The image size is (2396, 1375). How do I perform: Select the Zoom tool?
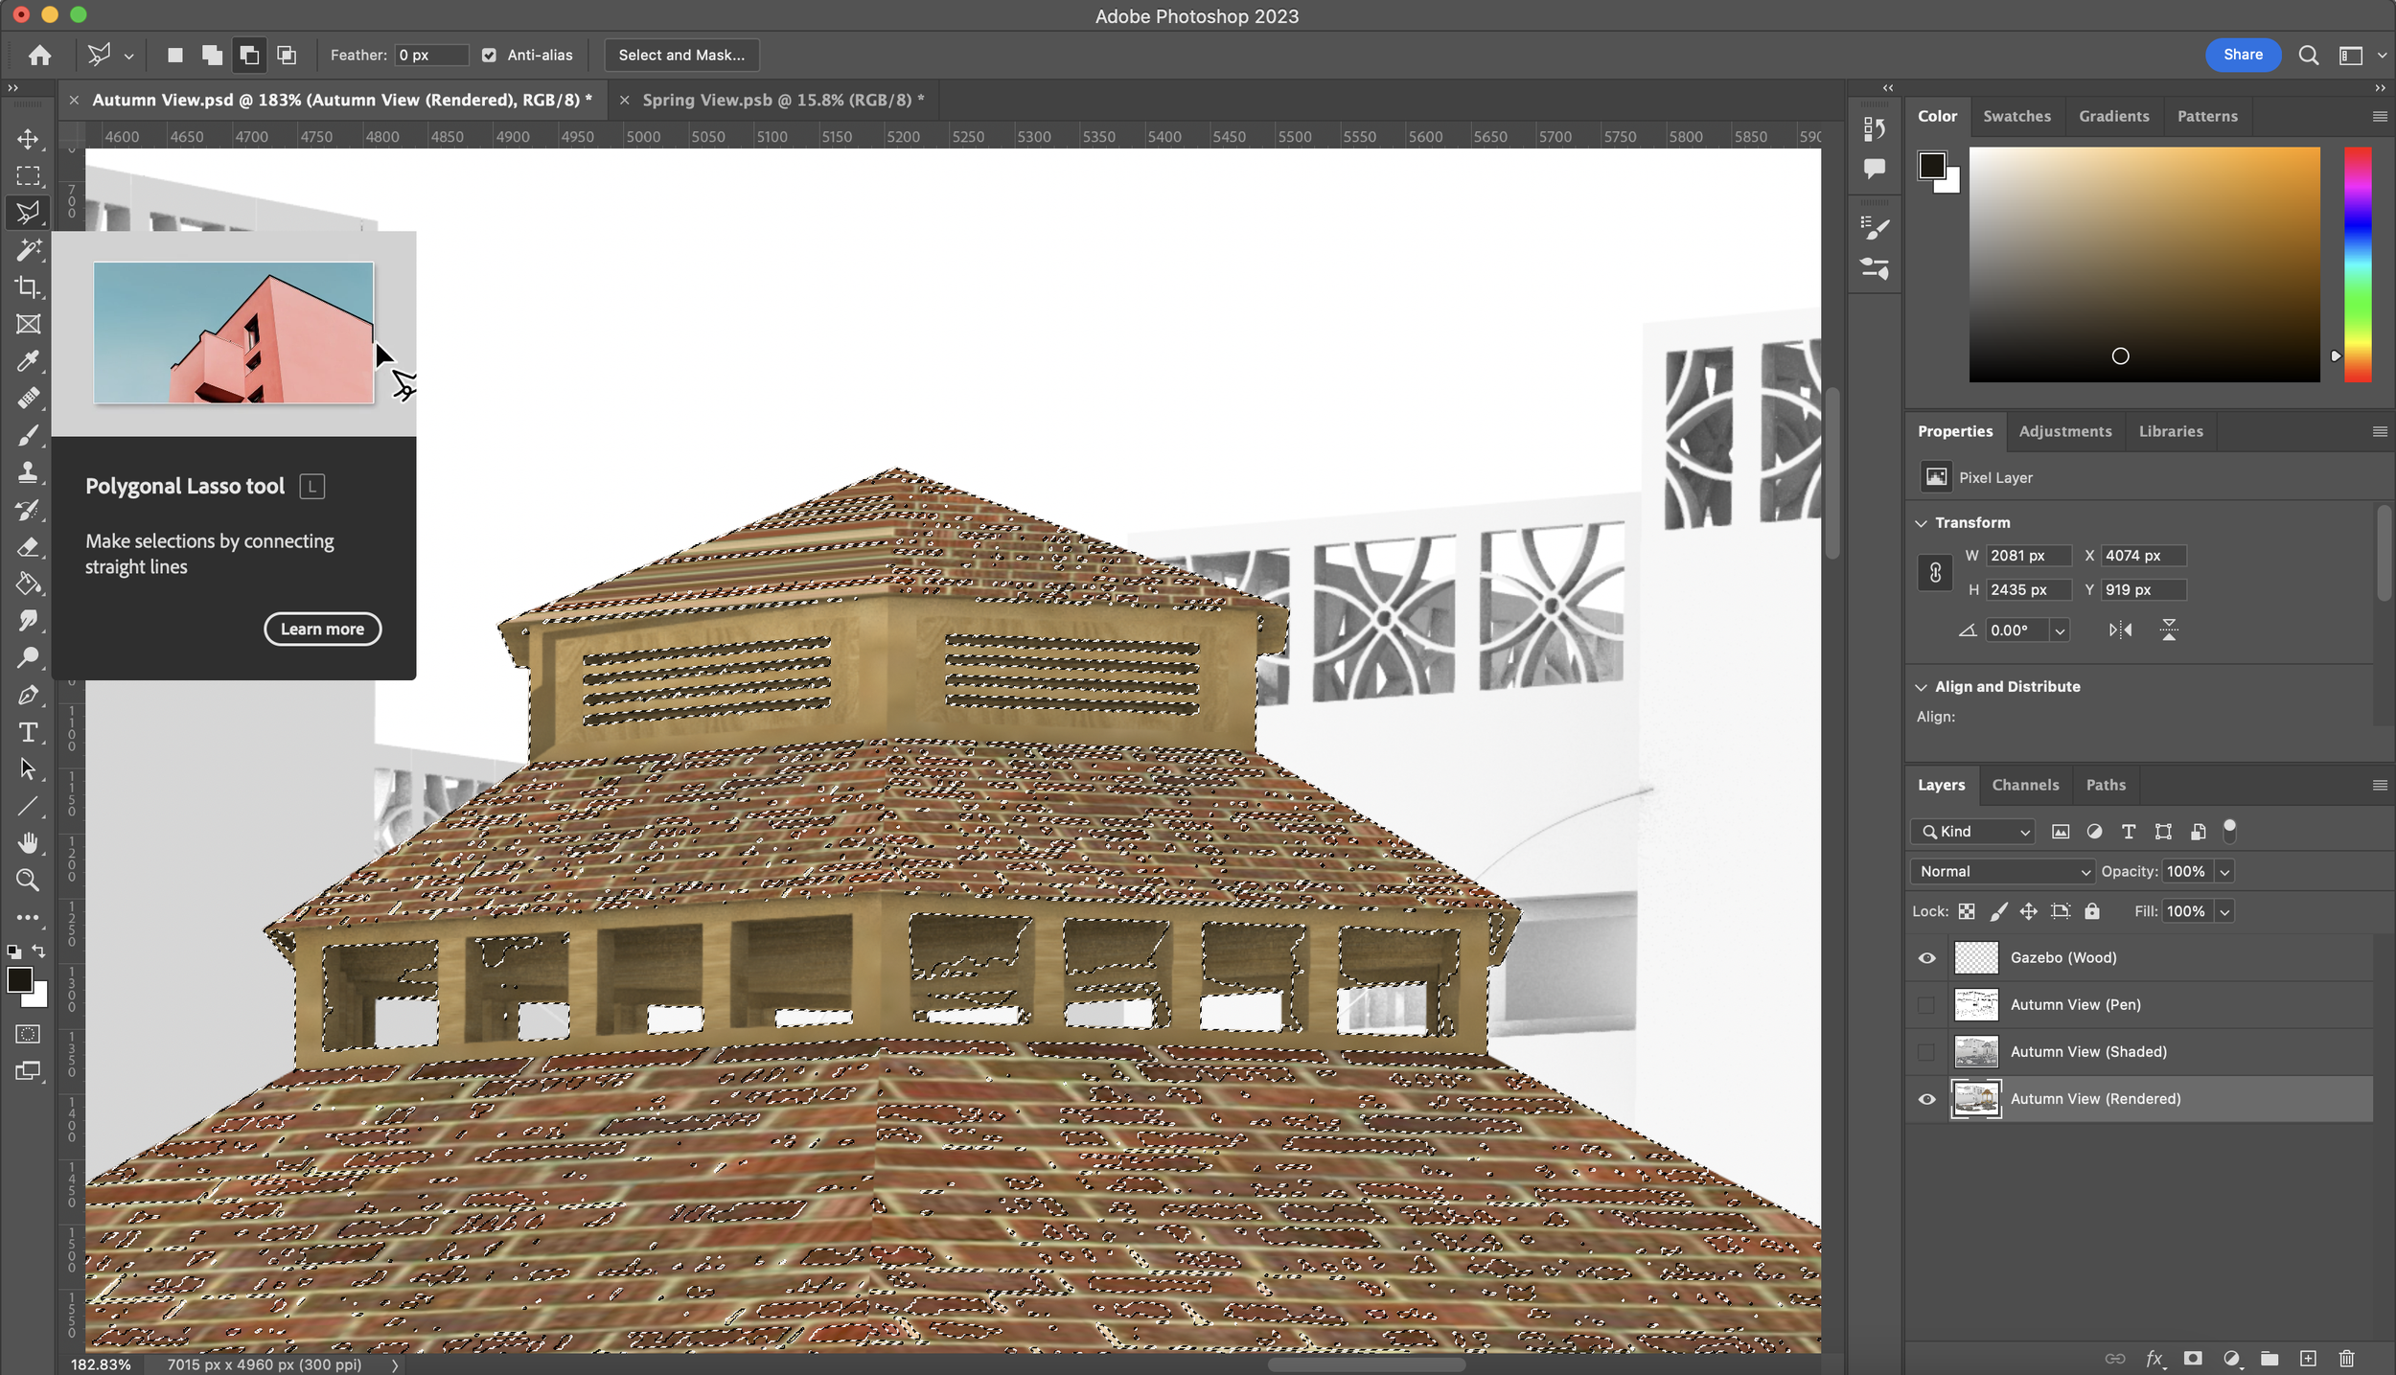(28, 880)
